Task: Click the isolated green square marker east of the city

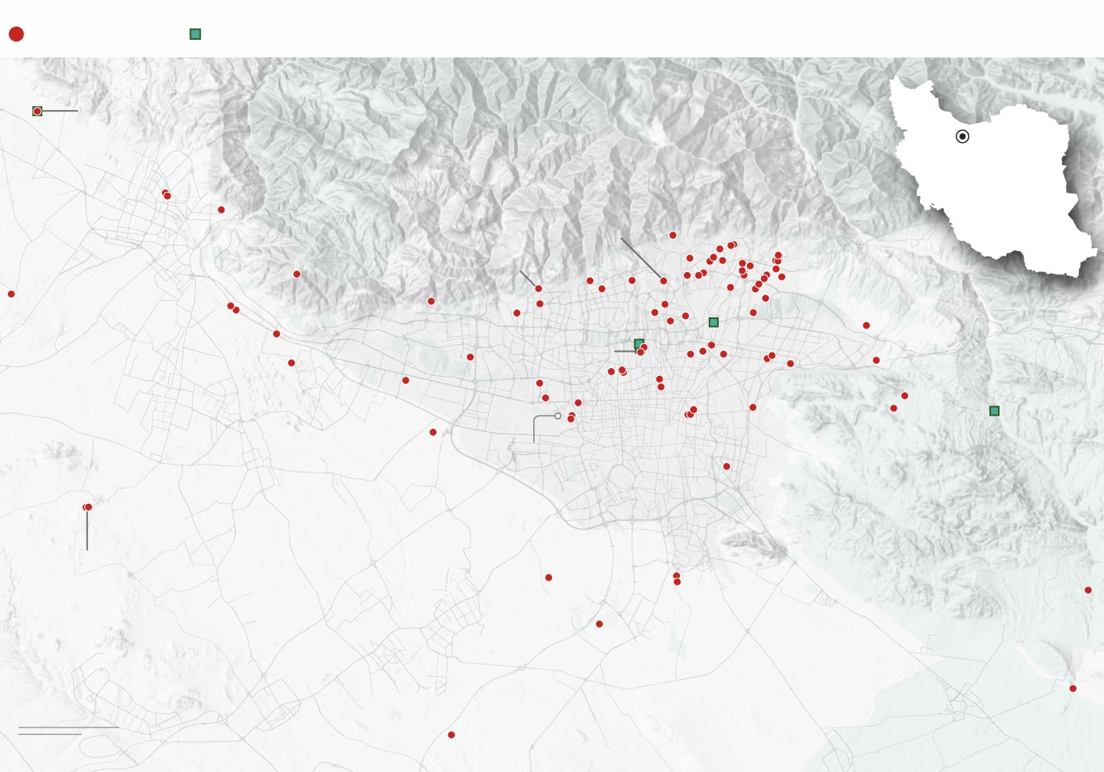Action: coord(994,411)
